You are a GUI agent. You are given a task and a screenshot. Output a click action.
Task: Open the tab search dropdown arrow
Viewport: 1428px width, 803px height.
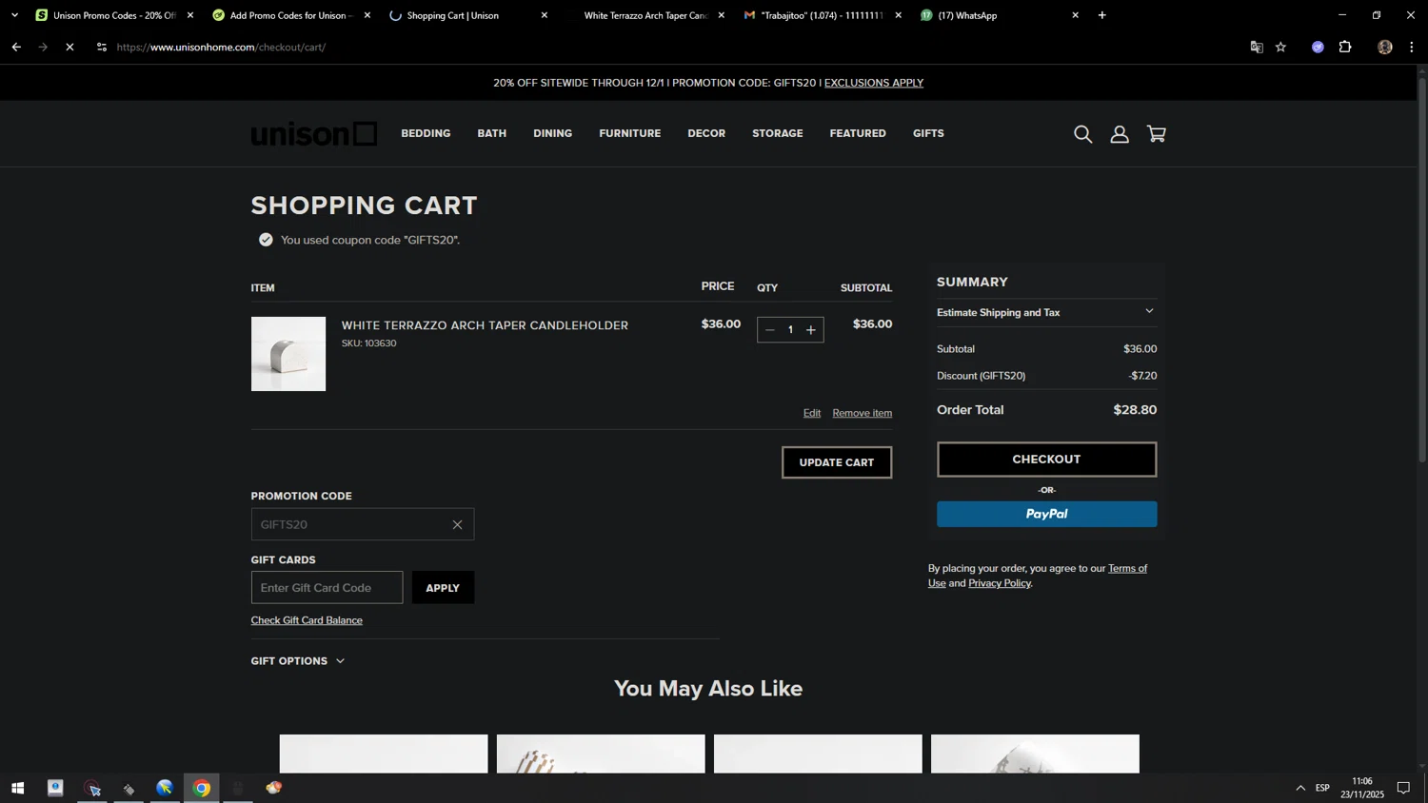14,15
